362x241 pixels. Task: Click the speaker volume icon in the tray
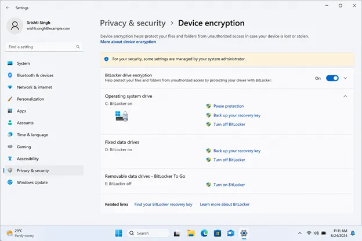(316, 233)
